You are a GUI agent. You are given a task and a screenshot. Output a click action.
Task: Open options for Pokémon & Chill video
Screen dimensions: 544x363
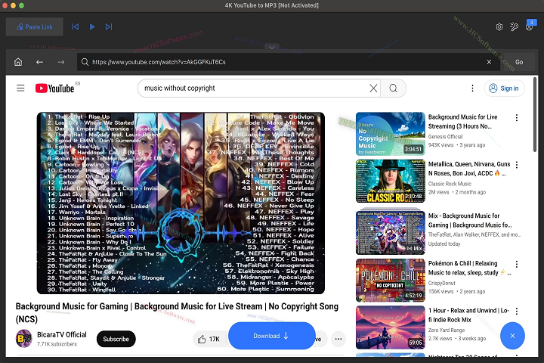point(517,264)
